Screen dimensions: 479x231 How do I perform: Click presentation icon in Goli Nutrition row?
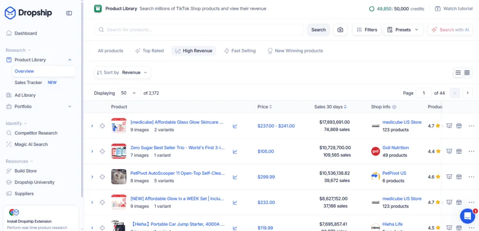pos(449,151)
